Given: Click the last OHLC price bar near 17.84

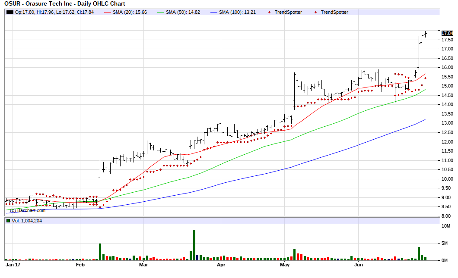Looking at the screenshot, I should (x=426, y=34).
